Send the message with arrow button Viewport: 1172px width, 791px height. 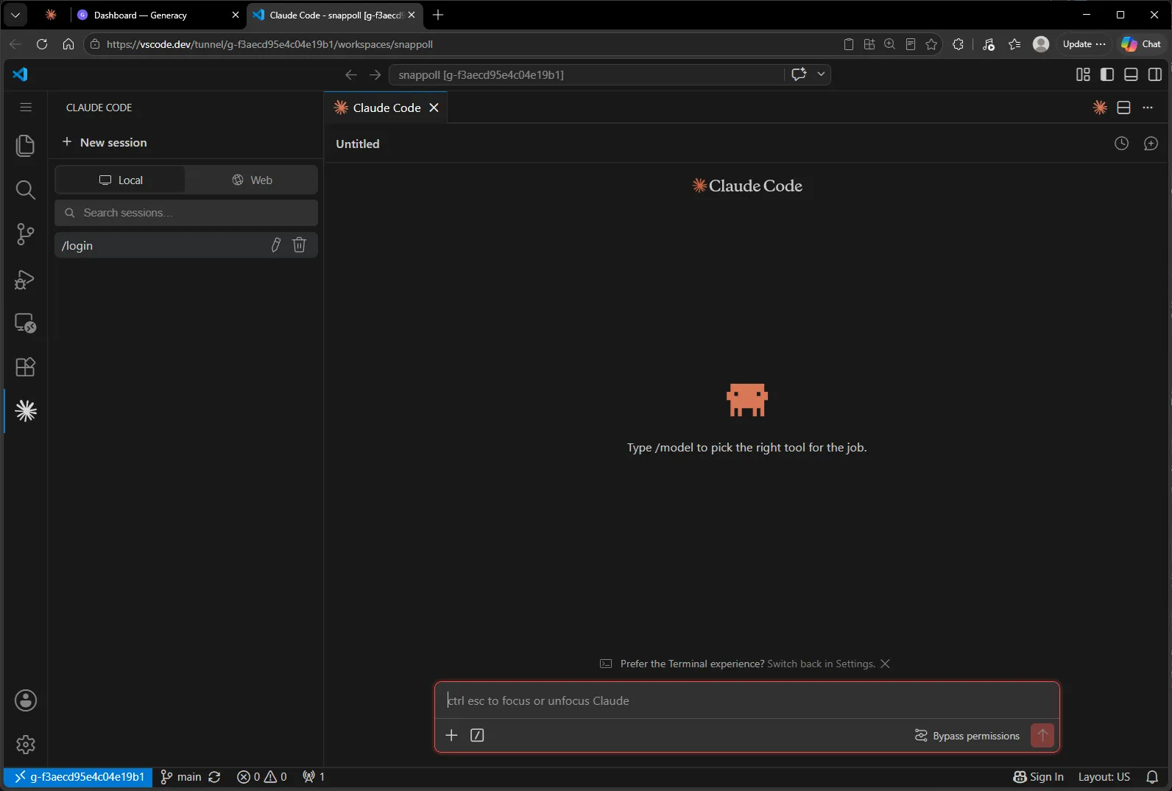pyautogui.click(x=1042, y=735)
